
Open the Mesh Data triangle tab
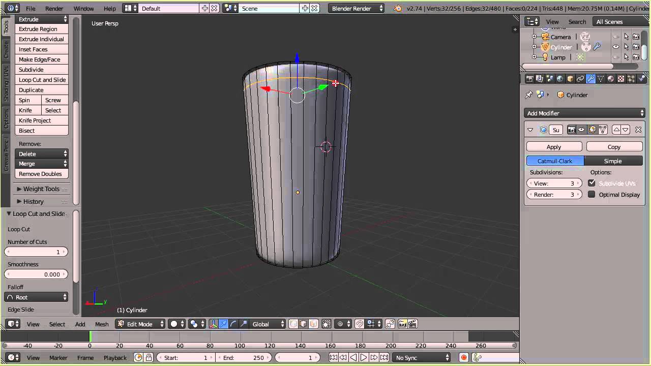tap(601, 79)
